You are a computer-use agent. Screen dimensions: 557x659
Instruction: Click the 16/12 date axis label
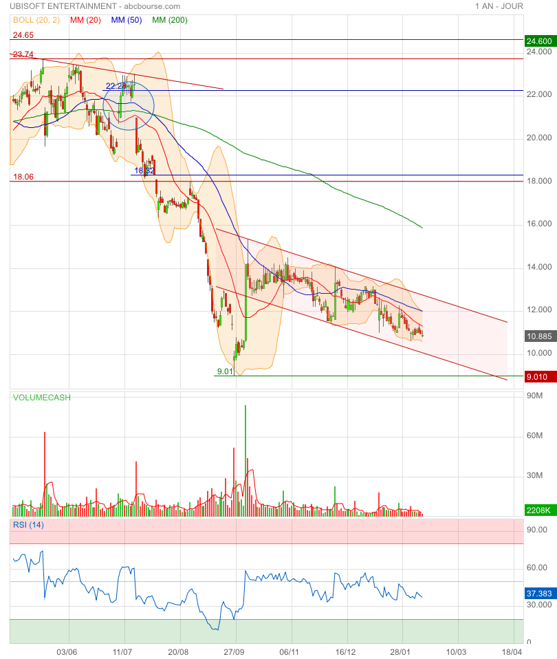pos(345,652)
